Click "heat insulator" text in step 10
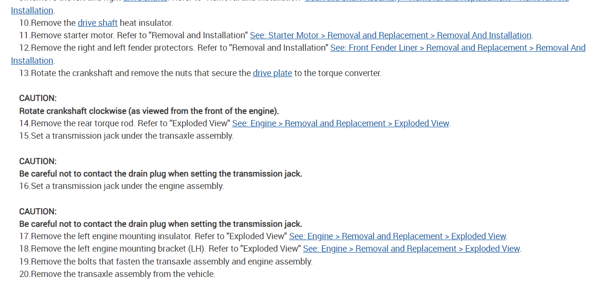The width and height of the screenshot is (605, 287). (x=146, y=23)
